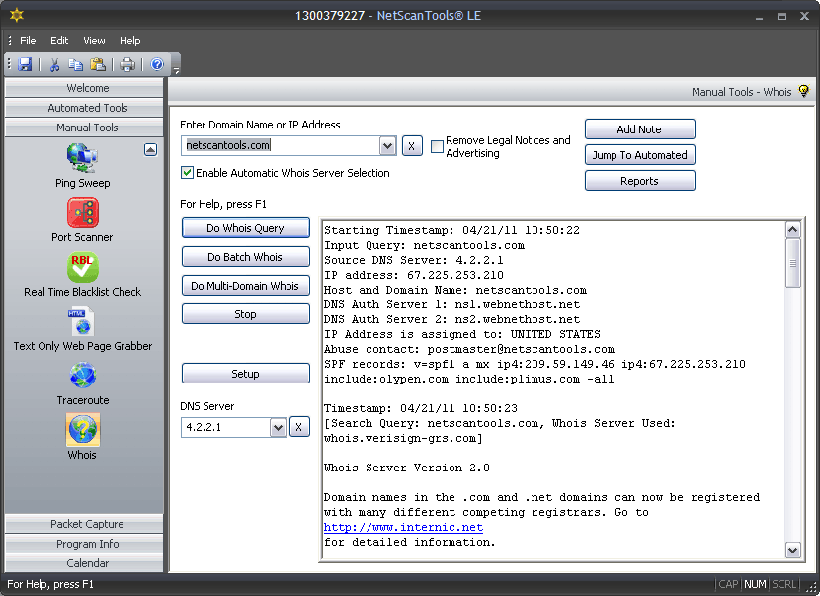The height and width of the screenshot is (596, 820).
Task: Click the lightbulb tip icon beside Whois title
Action: (804, 91)
